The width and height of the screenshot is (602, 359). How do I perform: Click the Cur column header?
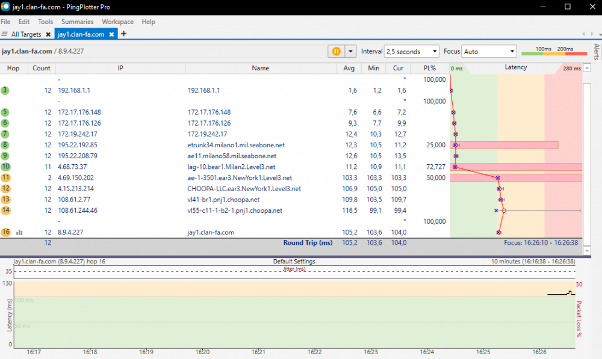[x=398, y=68]
